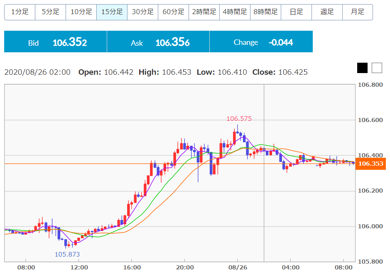This screenshot has height=274, width=390.
Task: Select the 2時間足 interval tab
Action: coord(204,12)
